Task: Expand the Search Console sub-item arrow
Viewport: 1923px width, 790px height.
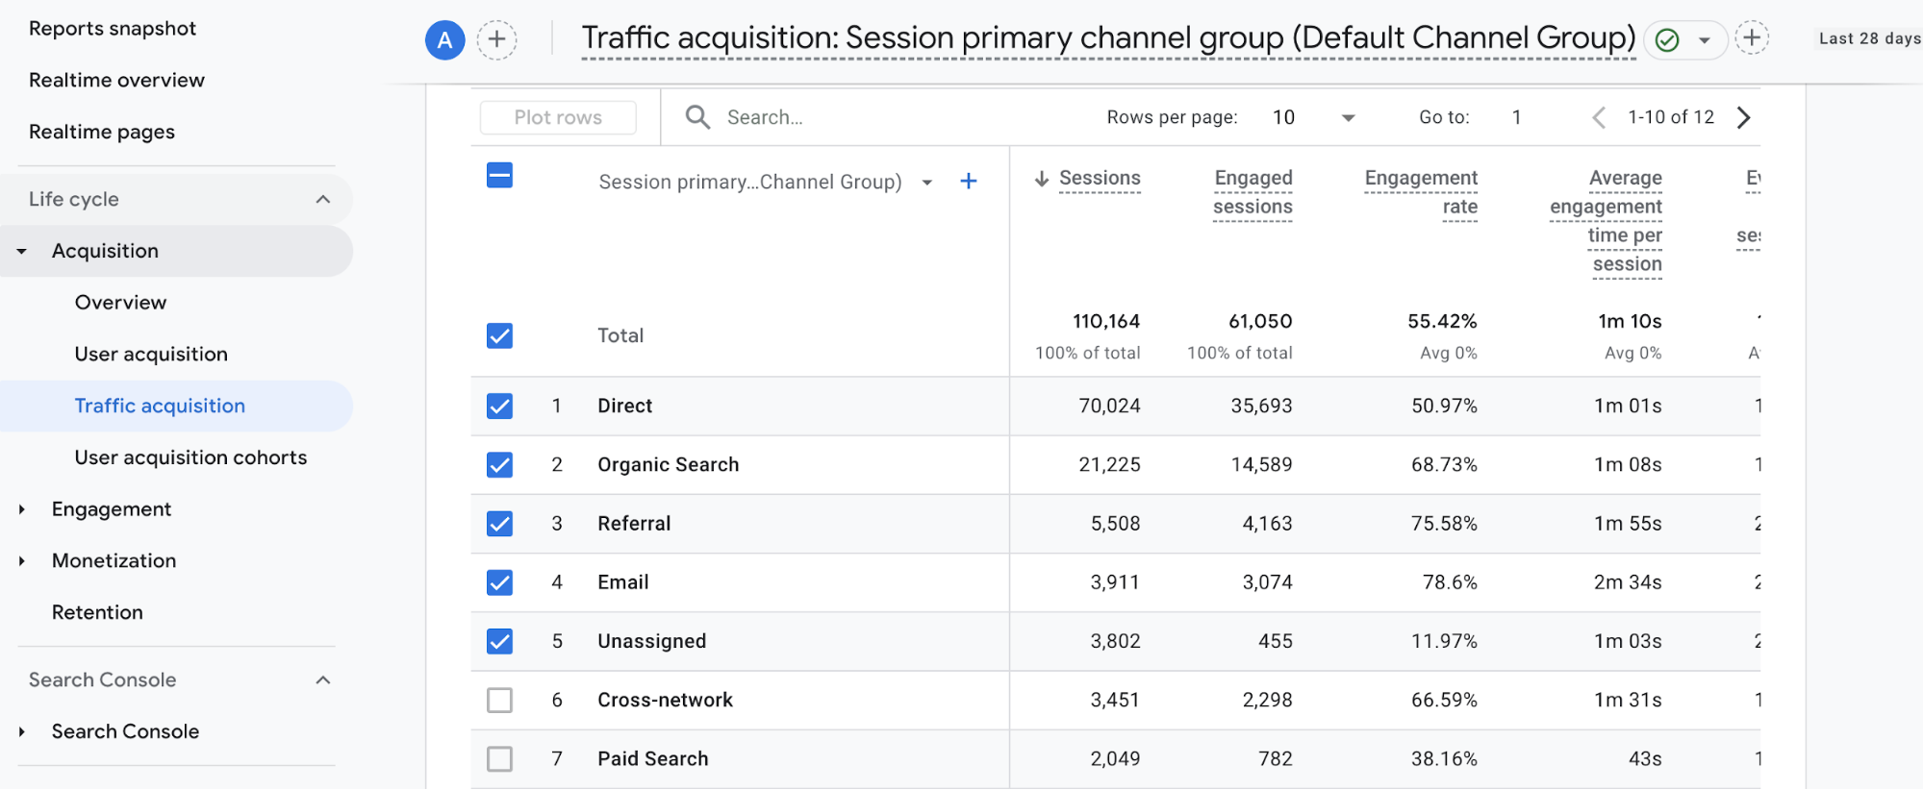Action: tap(21, 732)
